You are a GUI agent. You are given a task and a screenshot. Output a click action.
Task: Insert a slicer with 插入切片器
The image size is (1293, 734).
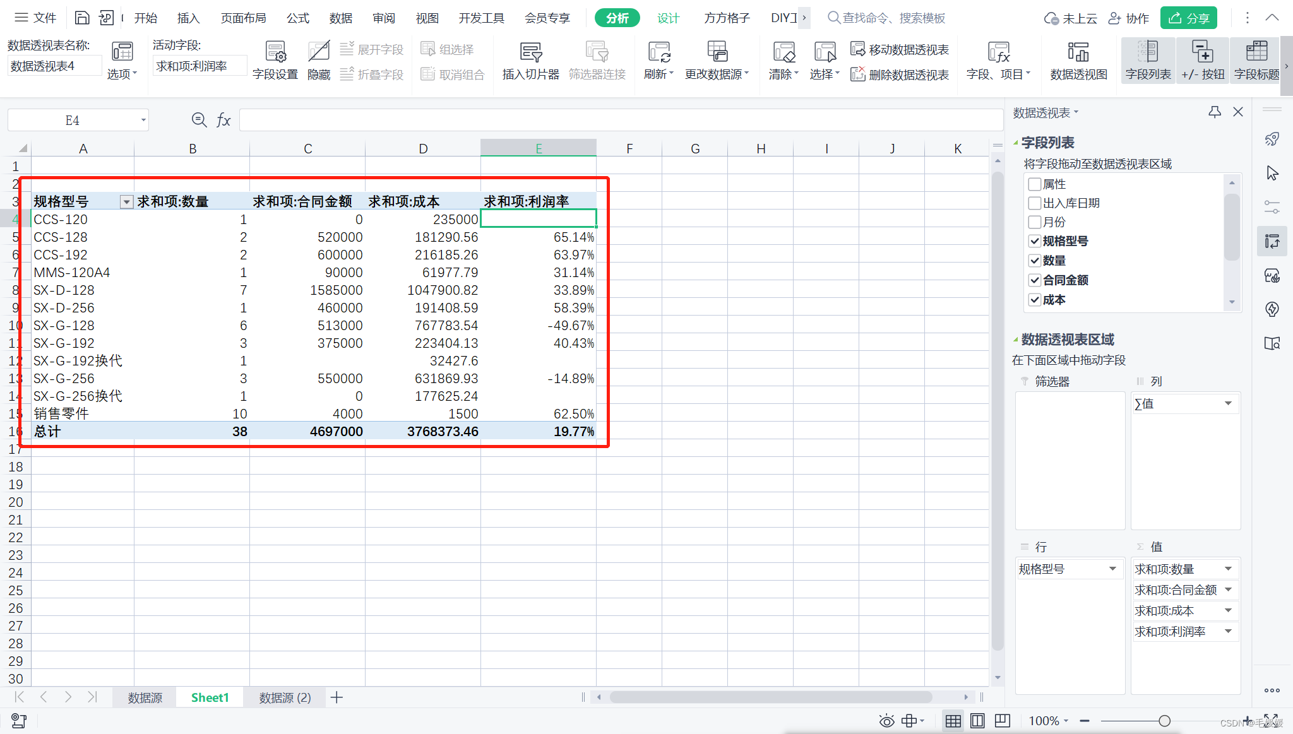pos(530,61)
